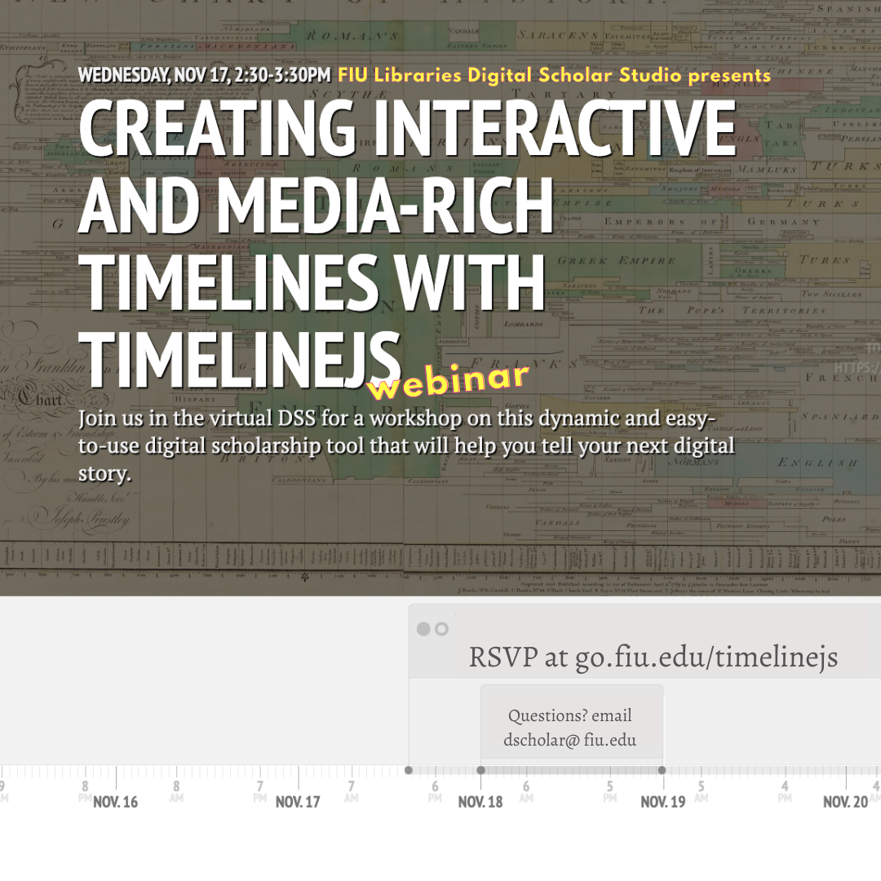Click the FIU Libraries Digital Scholar Studio text

pos(552,75)
